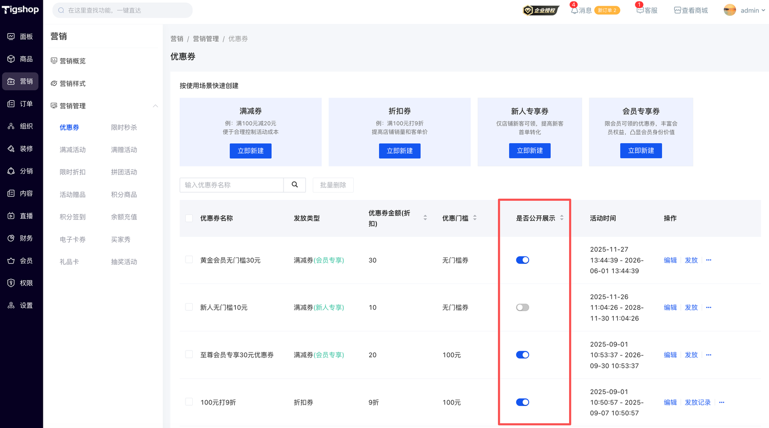Click the view store icon
This screenshot has height=428, width=769.
tap(677, 10)
